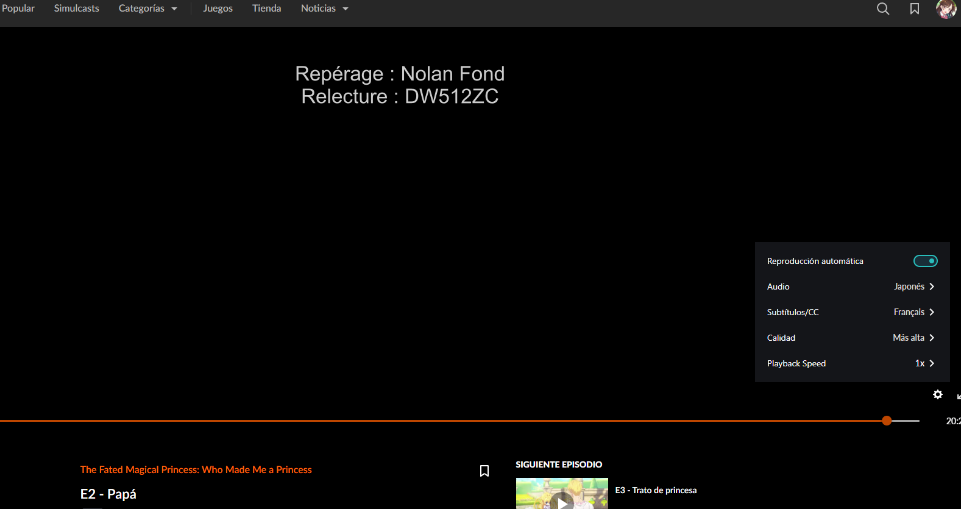Open the watchlist bookmark in header
This screenshot has width=961, height=509.
tap(914, 9)
